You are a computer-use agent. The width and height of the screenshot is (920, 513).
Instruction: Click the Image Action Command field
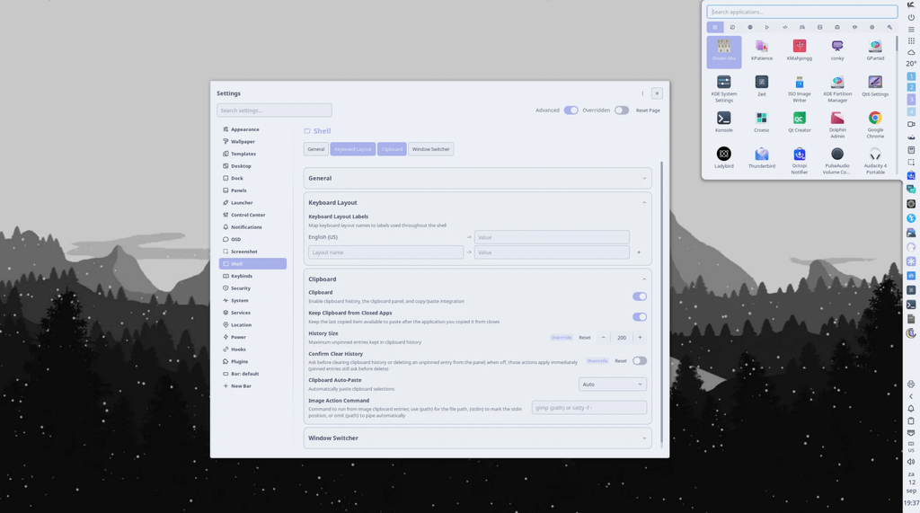tap(589, 407)
